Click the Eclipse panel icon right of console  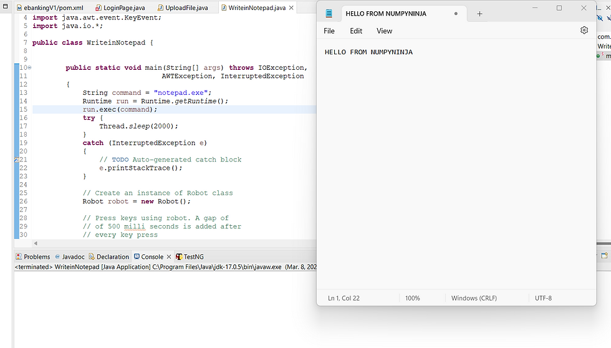point(604,256)
